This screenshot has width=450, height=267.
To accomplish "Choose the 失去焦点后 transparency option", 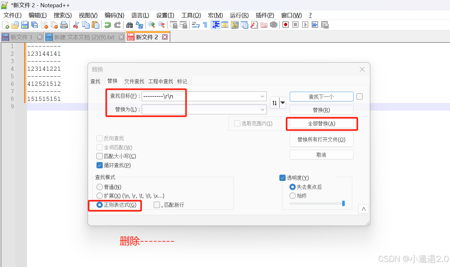I will pyautogui.click(x=293, y=187).
